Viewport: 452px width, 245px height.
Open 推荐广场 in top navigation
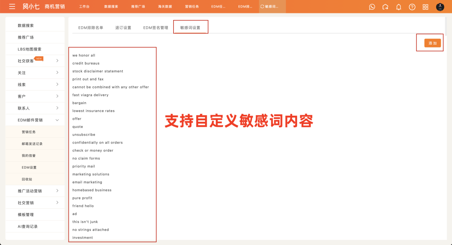(x=138, y=6)
